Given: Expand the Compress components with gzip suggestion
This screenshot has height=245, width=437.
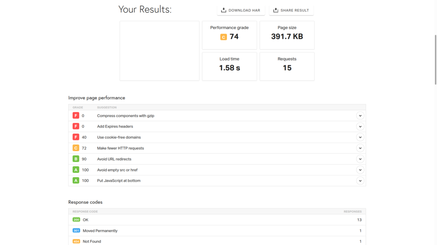Looking at the screenshot, I should point(360,116).
